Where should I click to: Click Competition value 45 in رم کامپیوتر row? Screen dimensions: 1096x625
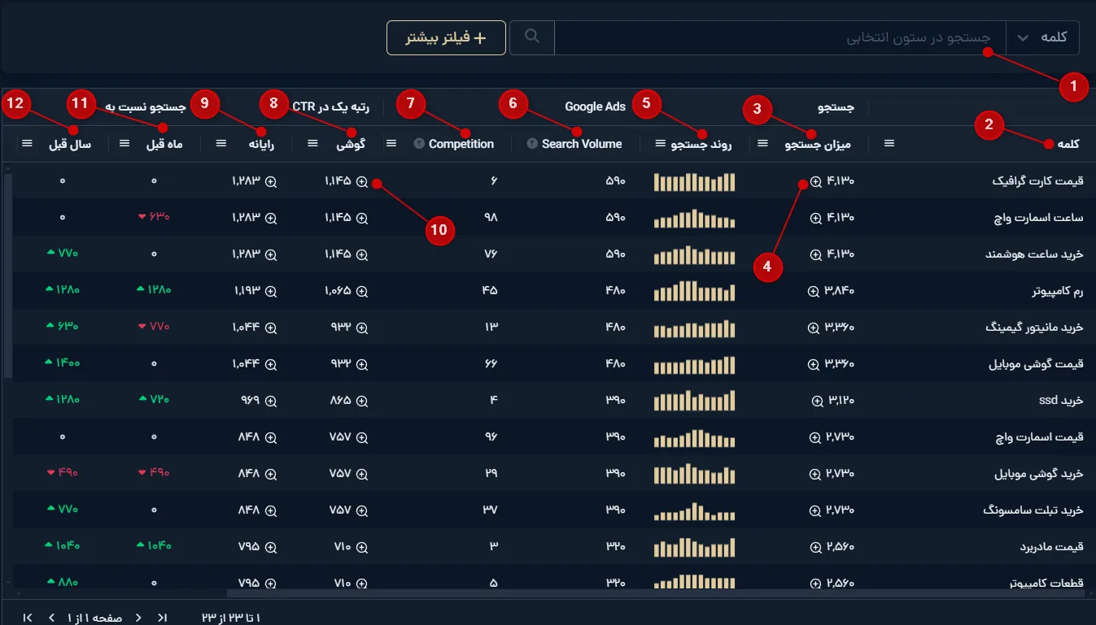(490, 291)
